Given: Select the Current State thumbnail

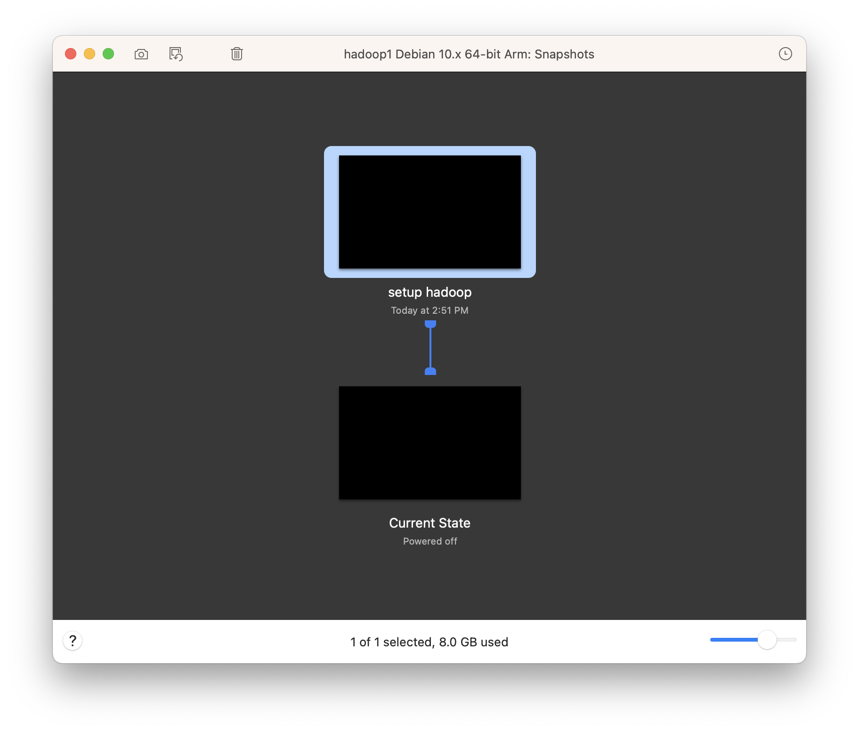Looking at the screenshot, I should pyautogui.click(x=430, y=443).
